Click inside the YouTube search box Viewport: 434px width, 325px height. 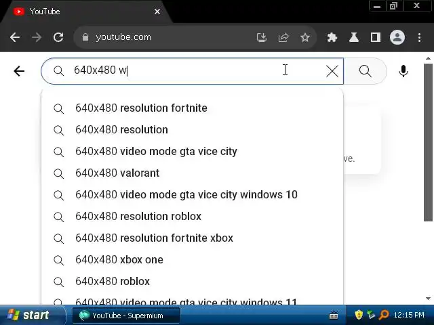click(192, 71)
